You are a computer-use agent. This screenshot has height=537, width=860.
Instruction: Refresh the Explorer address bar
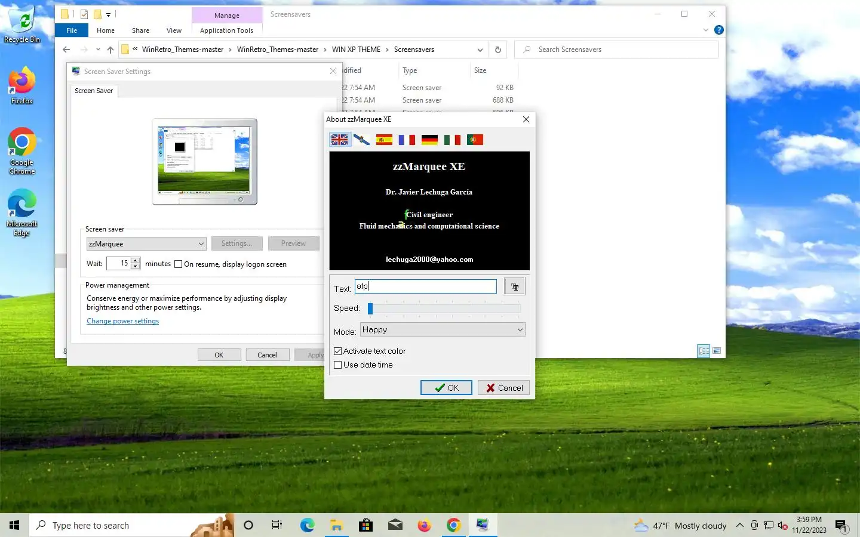coord(497,50)
